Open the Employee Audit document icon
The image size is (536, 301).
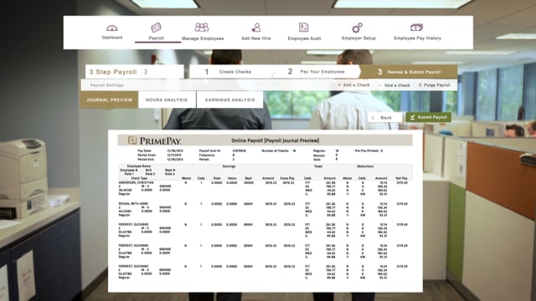303,28
